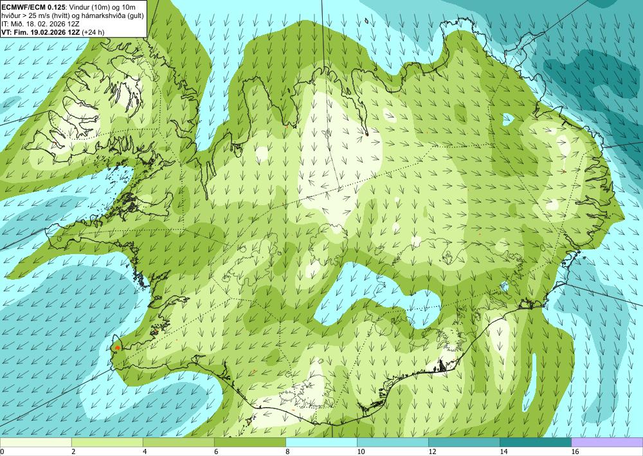Click the dark teal 14–16 m/s legend swatch
643x456 pixels.
(x=535, y=442)
